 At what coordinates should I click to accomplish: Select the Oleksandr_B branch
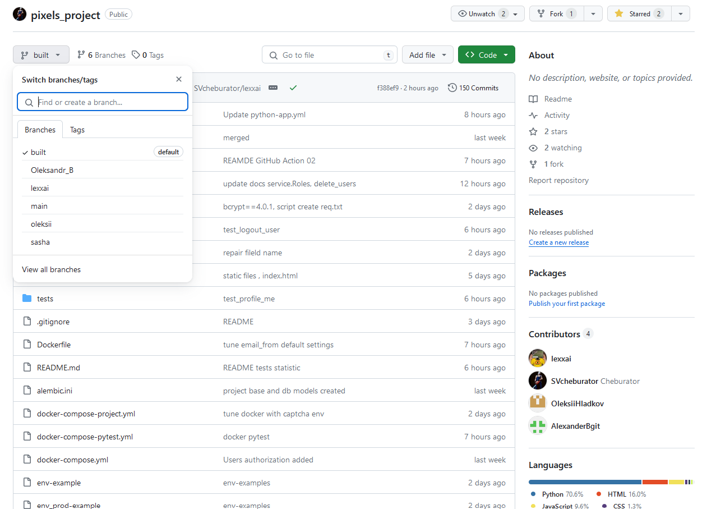tap(103, 170)
